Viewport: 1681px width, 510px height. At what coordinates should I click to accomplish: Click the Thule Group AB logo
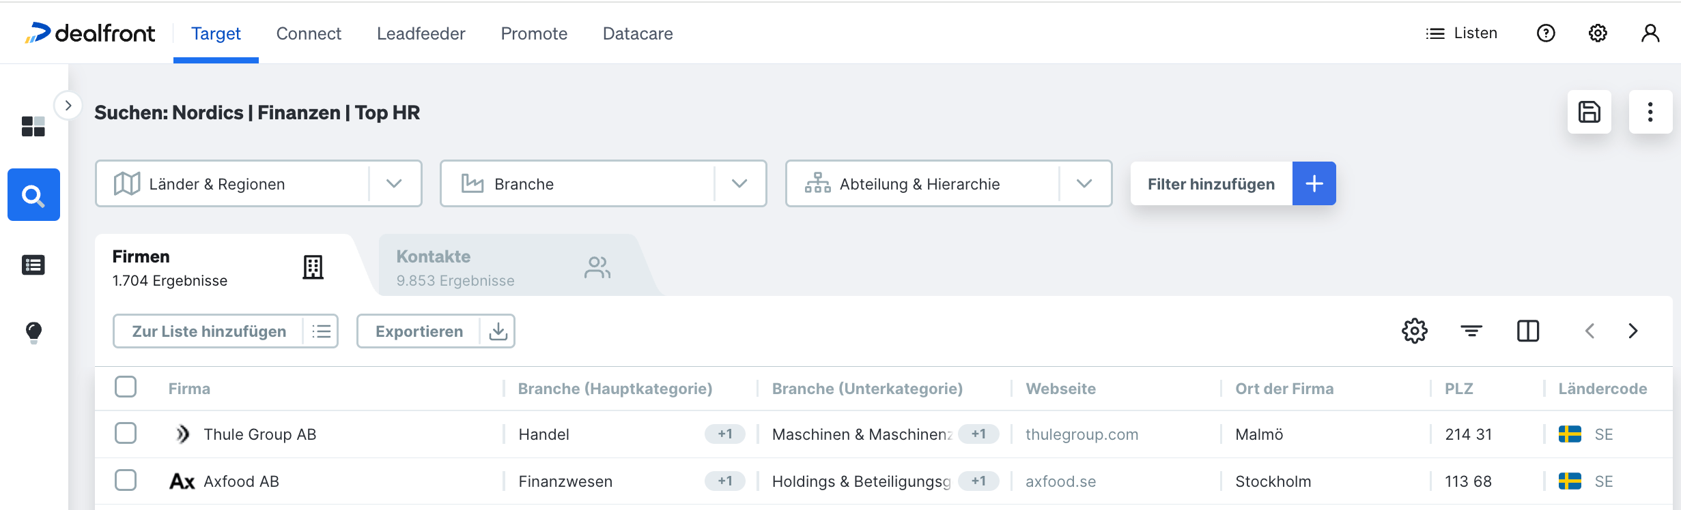point(182,434)
